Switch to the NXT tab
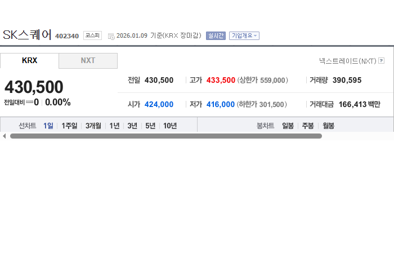The image size is (394, 276). (88, 61)
